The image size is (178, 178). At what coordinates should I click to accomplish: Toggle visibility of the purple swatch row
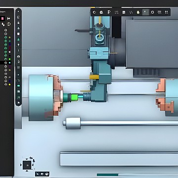(5, 66)
